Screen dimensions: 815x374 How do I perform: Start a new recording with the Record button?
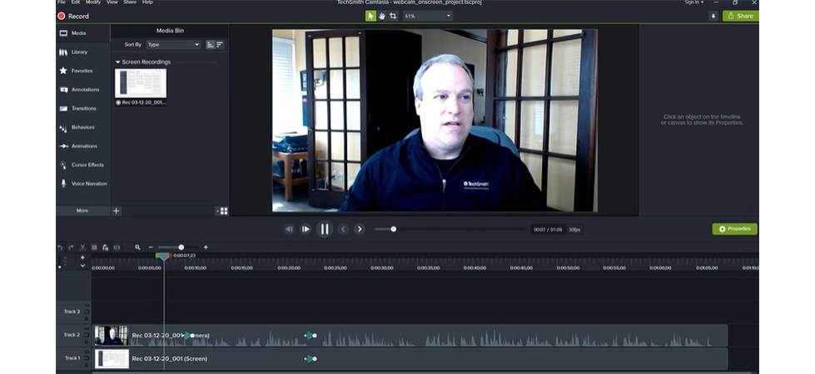coord(73,16)
